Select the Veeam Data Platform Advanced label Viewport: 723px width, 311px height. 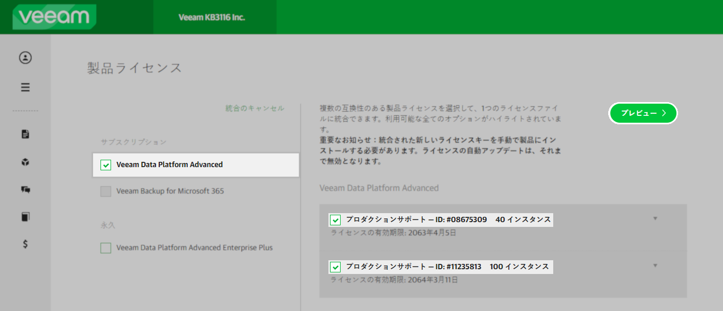click(x=169, y=164)
